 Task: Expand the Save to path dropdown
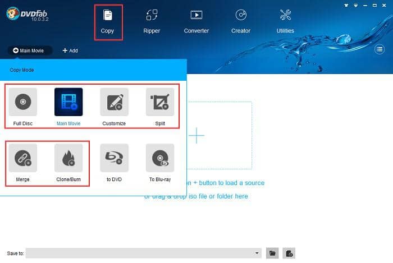pyautogui.click(x=257, y=253)
